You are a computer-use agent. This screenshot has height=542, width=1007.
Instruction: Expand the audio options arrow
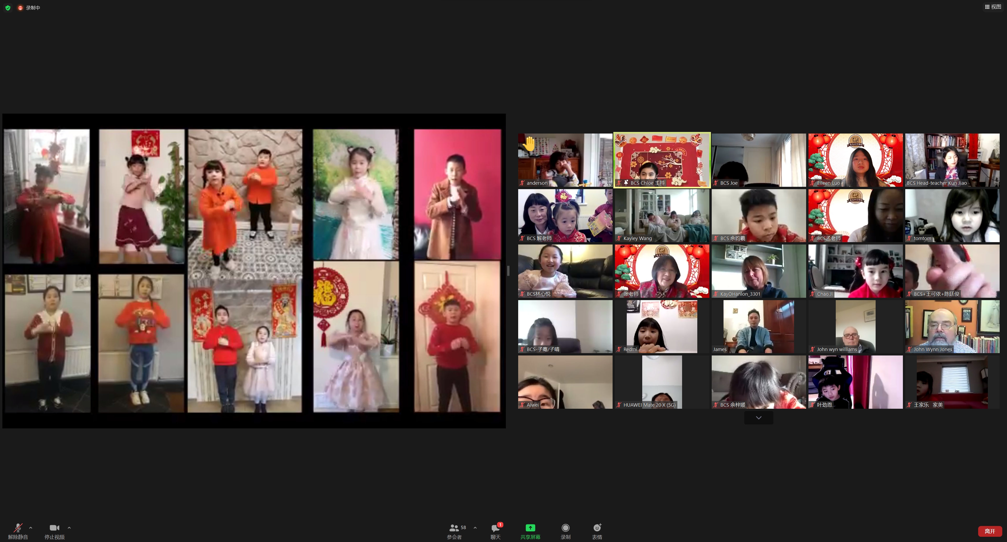(x=31, y=528)
